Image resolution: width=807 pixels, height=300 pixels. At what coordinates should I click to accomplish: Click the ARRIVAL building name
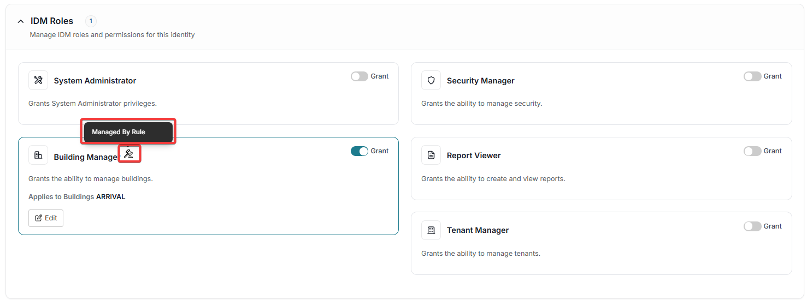(x=110, y=197)
